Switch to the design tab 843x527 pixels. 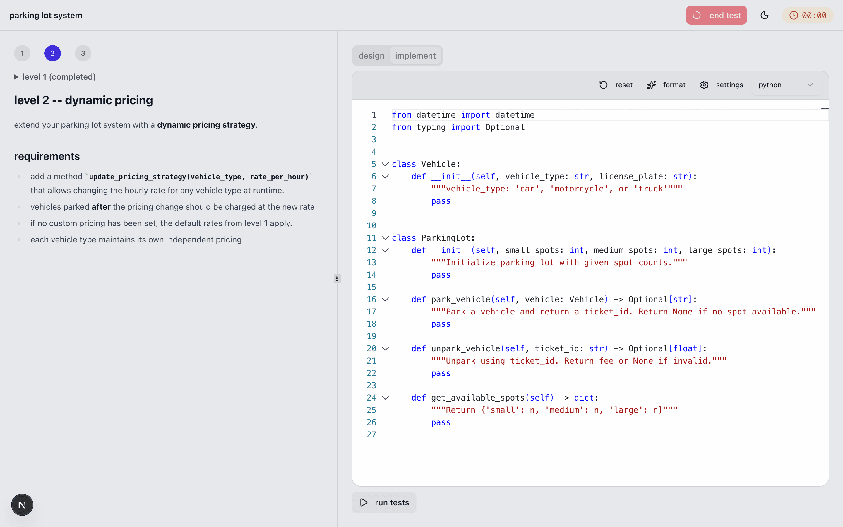tap(371, 56)
